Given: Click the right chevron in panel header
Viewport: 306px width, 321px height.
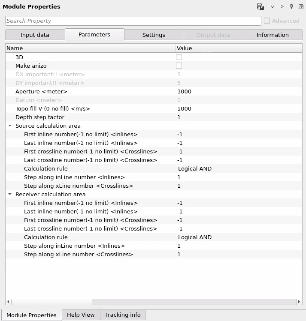Looking at the screenshot, I should click(x=282, y=6).
